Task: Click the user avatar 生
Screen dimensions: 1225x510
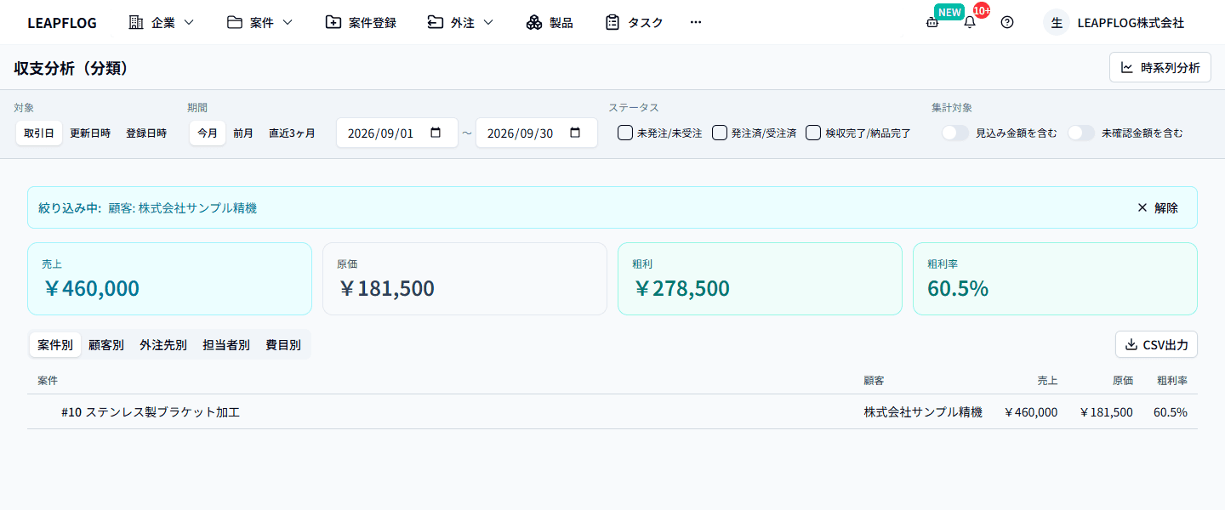Action: tap(1057, 23)
